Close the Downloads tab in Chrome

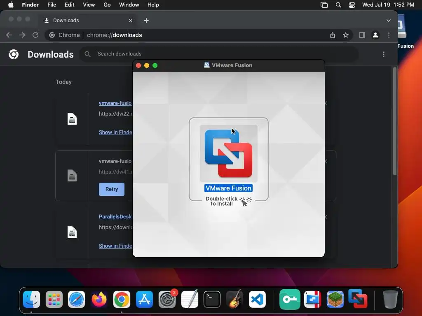pyautogui.click(x=131, y=21)
